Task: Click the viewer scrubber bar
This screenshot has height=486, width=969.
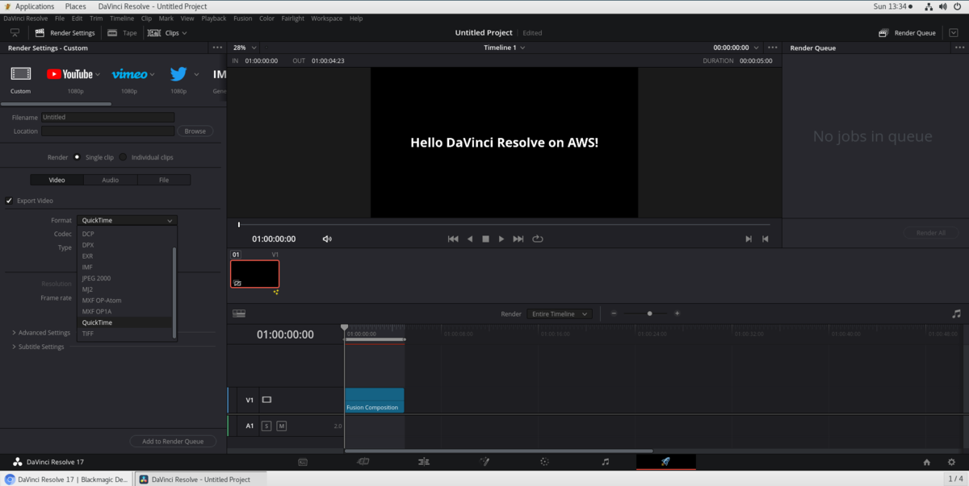Action: click(504, 225)
